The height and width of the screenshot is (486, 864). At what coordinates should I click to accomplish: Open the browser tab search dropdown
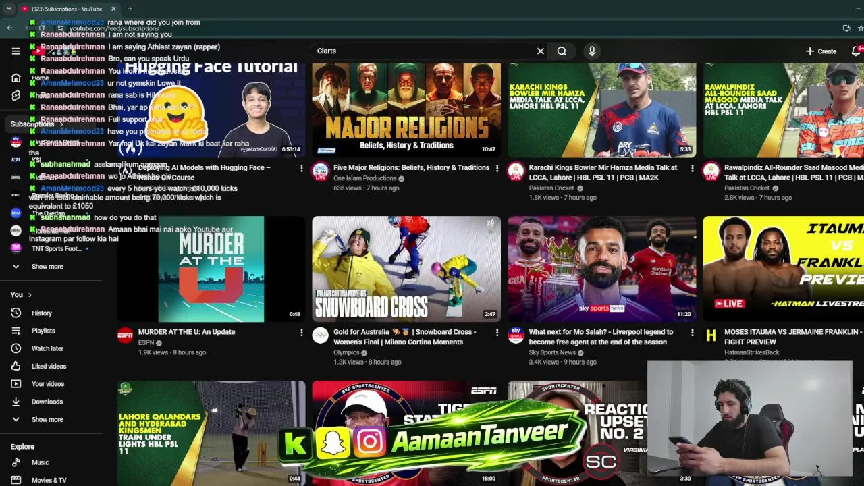8,9
